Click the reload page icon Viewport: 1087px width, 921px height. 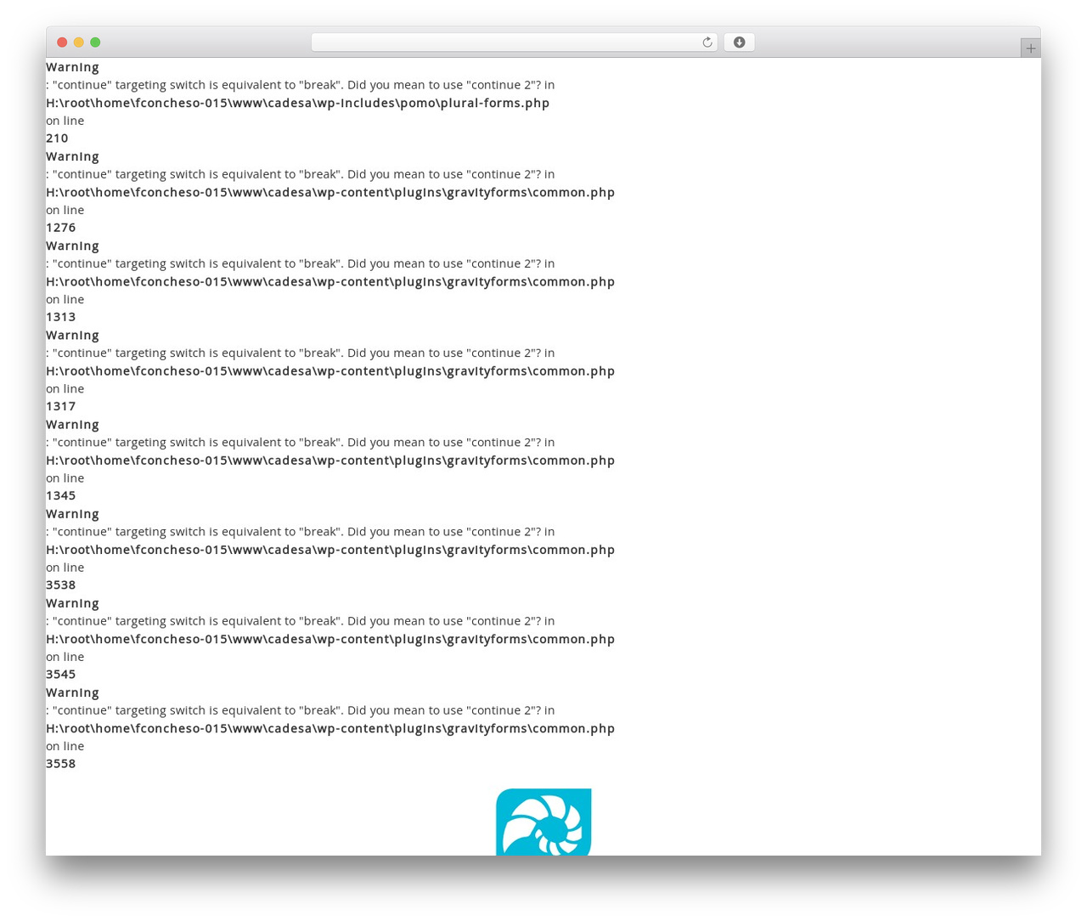click(707, 42)
